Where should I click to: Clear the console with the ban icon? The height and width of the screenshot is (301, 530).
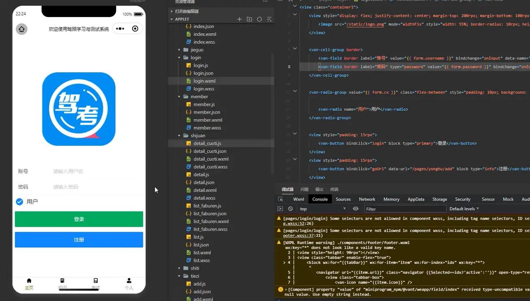coord(291,209)
